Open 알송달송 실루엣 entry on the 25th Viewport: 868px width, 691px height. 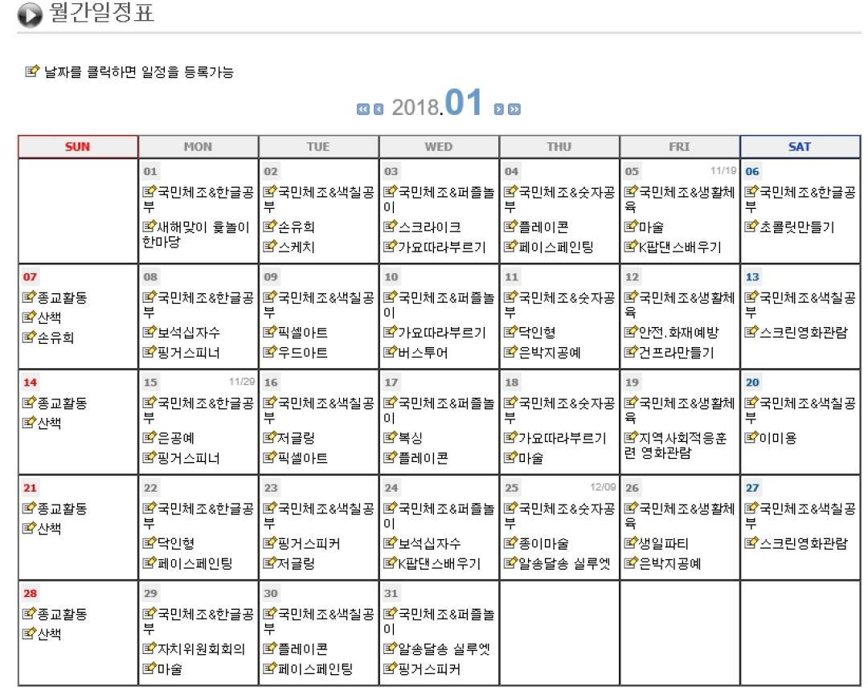click(x=565, y=564)
